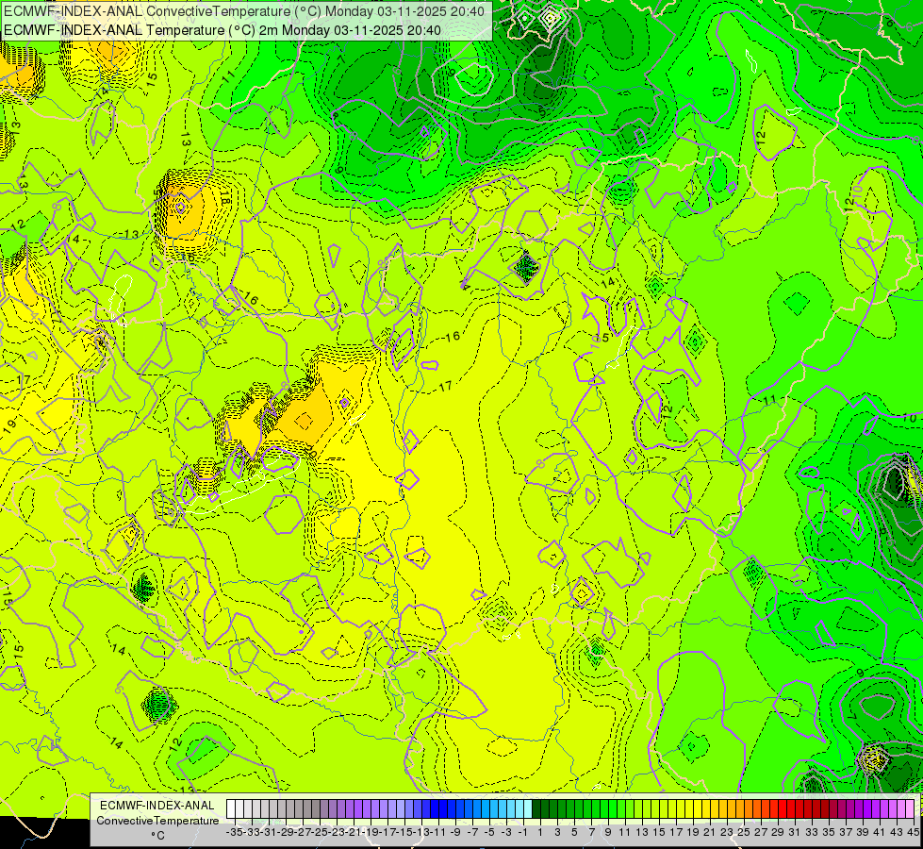Click the 21 value on the legend scale
Viewport: 923px width, 849px height.
[710, 832]
